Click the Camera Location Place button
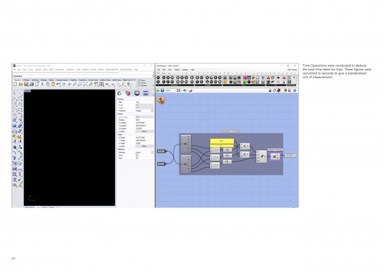This screenshot has height=271, width=383. click(144, 131)
